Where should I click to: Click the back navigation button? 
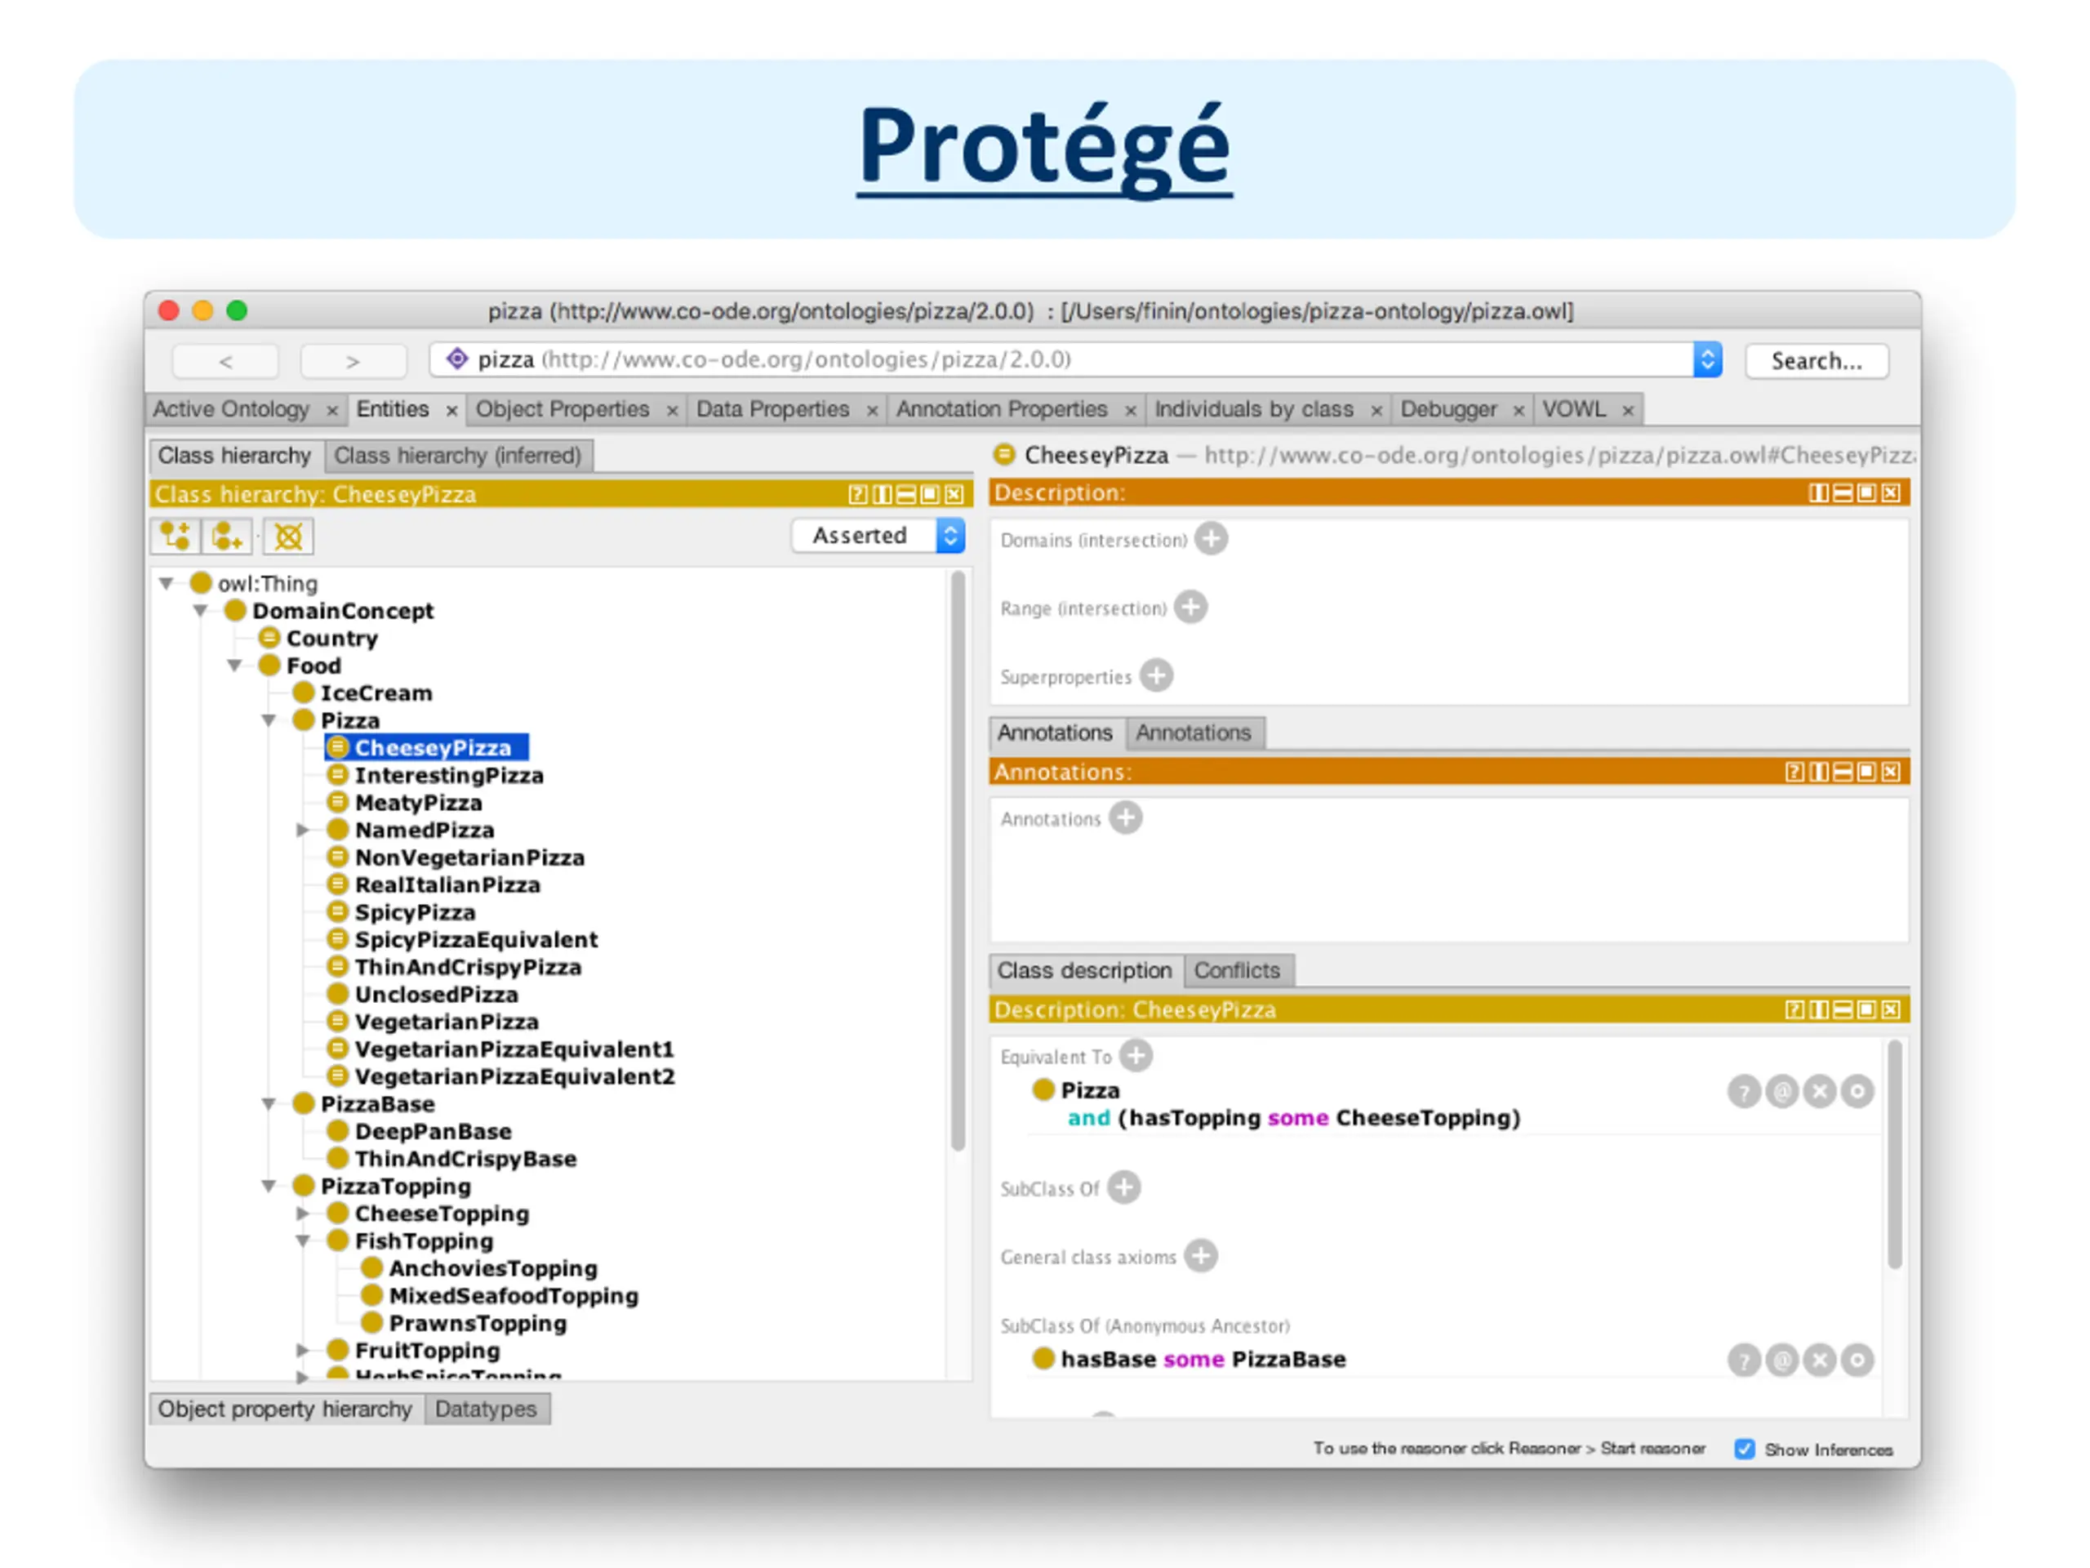pyautogui.click(x=225, y=361)
